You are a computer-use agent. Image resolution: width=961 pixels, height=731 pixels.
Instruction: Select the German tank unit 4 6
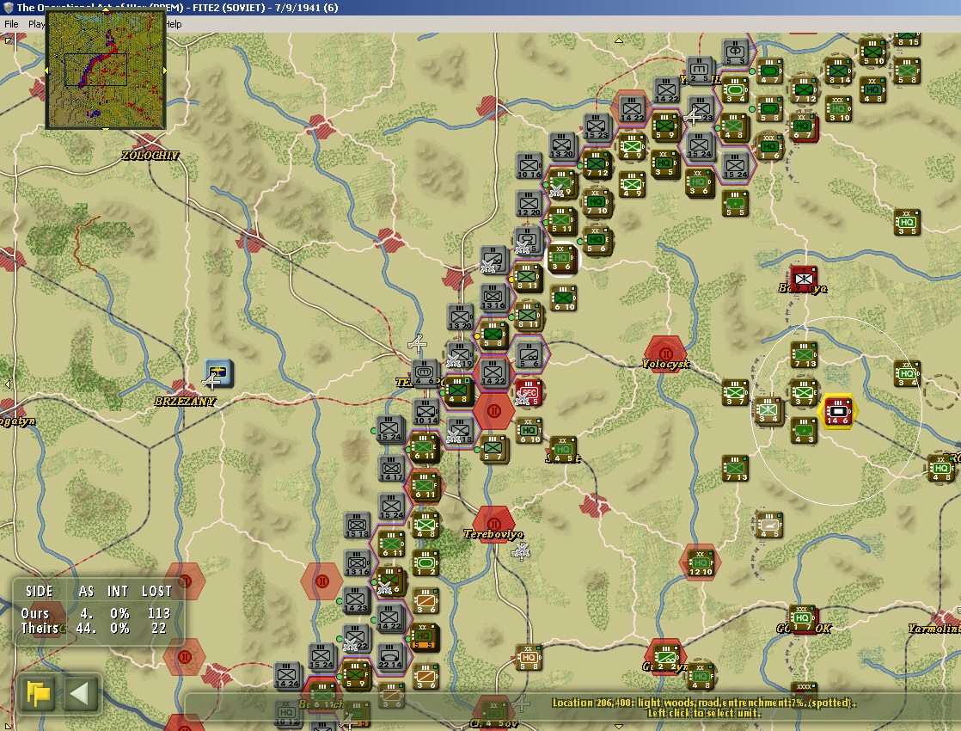point(425,373)
